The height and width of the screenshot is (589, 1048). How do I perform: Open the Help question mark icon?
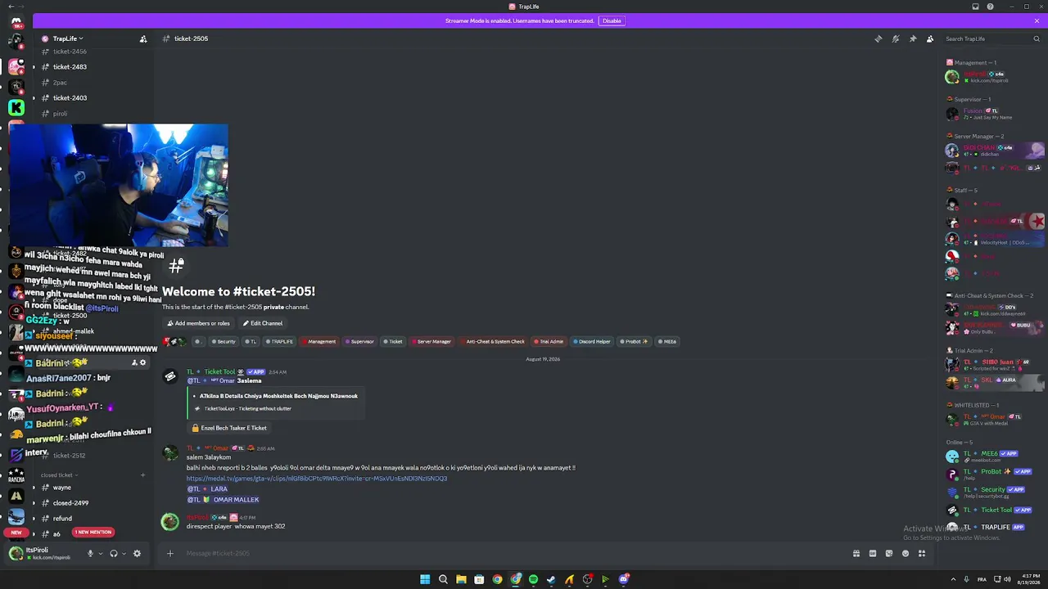991,7
